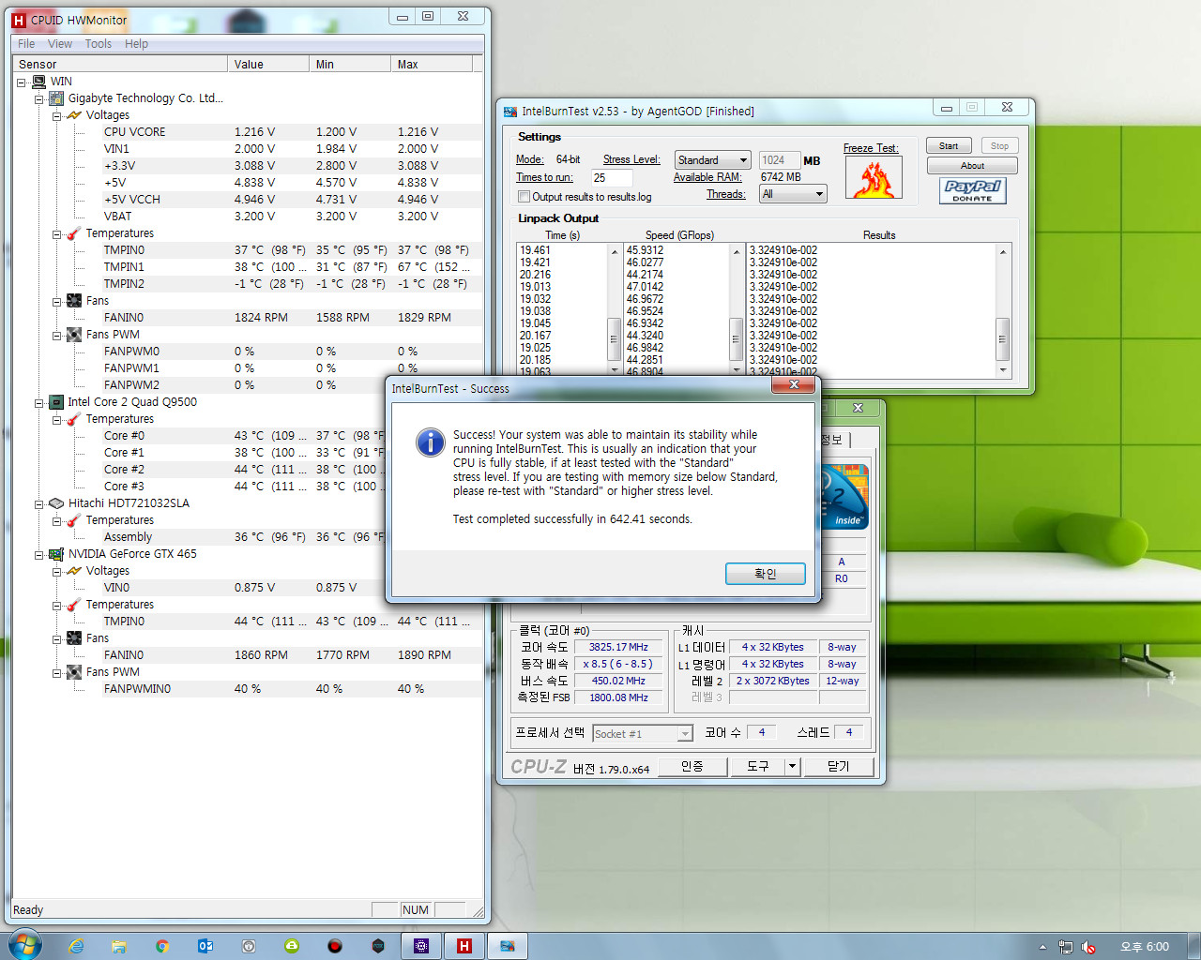Image resolution: width=1201 pixels, height=960 pixels.
Task: Enable Output results to results.log checkbox
Action: 524,197
